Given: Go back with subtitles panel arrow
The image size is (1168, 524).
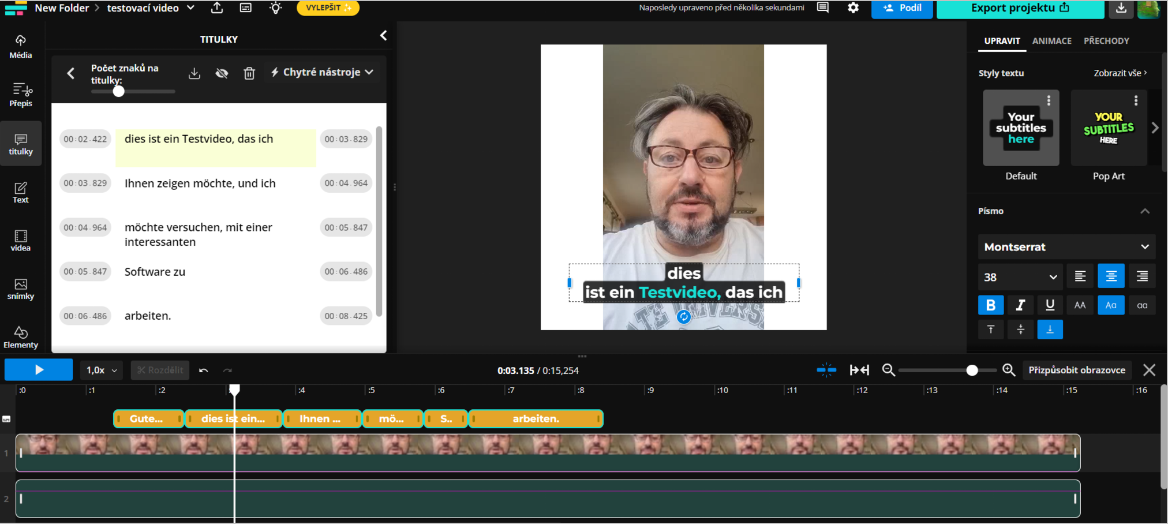Looking at the screenshot, I should coord(70,73).
